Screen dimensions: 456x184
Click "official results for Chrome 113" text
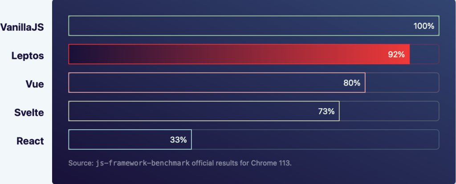point(241,163)
